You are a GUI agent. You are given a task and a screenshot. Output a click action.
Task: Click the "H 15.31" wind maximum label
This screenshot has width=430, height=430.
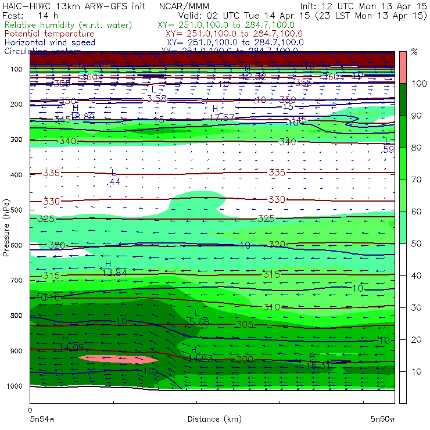[x=318, y=361]
